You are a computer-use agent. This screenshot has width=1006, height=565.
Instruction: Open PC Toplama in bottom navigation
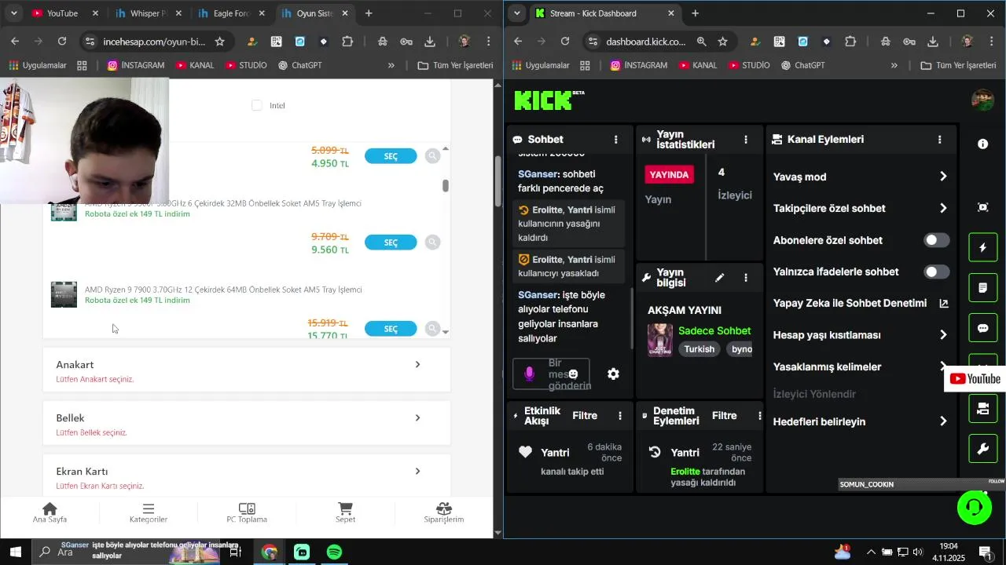pyautogui.click(x=247, y=513)
